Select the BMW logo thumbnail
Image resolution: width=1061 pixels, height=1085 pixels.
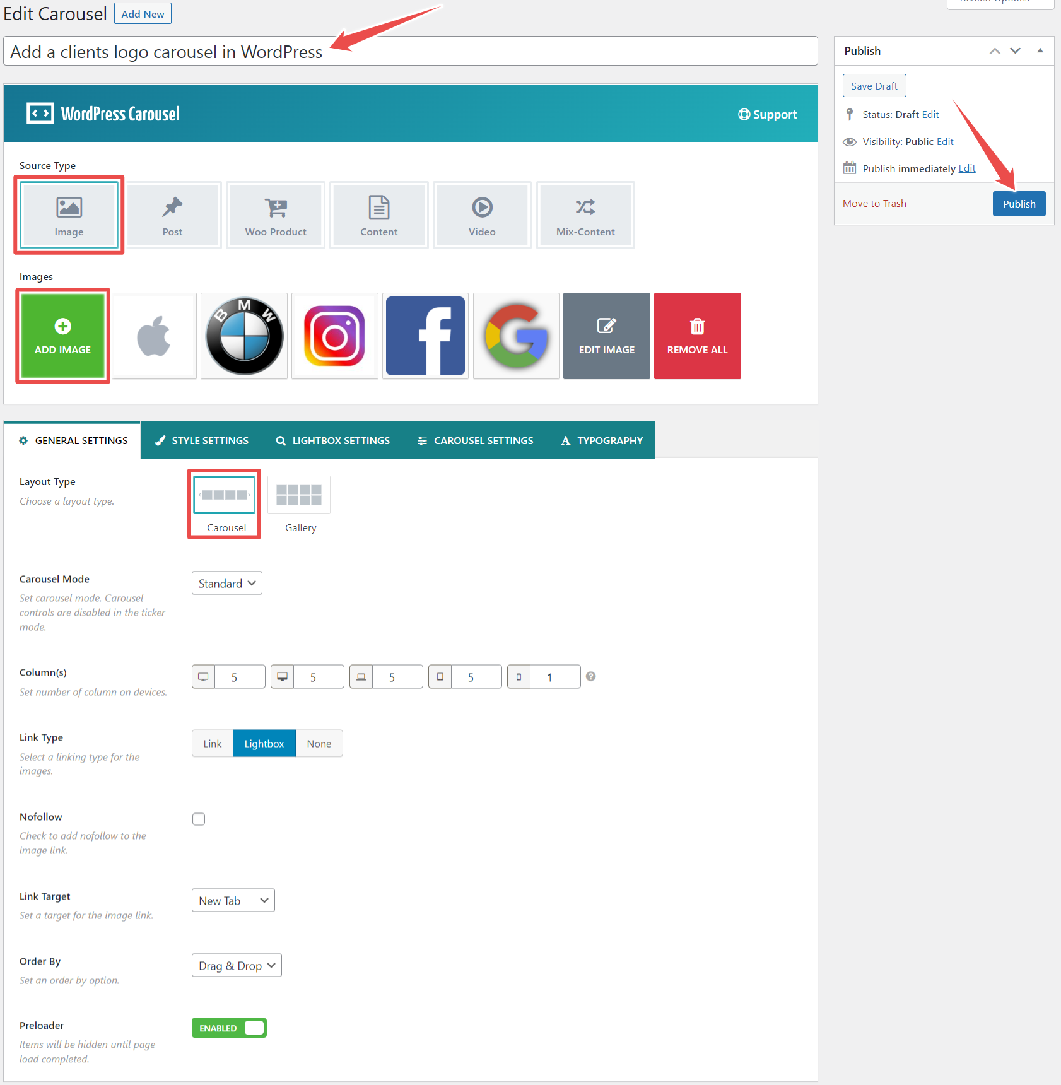(x=244, y=336)
